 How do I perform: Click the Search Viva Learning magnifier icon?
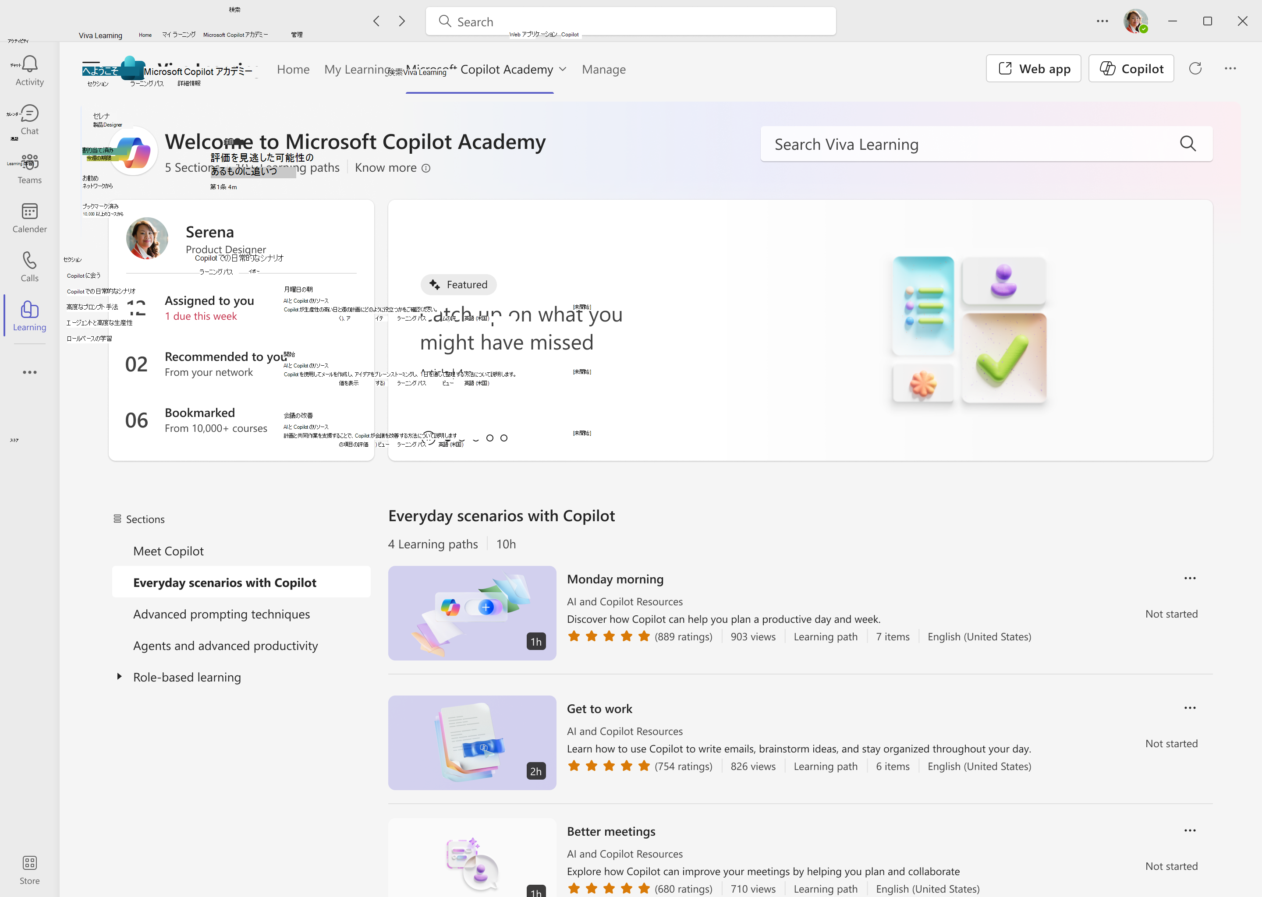[x=1188, y=144]
